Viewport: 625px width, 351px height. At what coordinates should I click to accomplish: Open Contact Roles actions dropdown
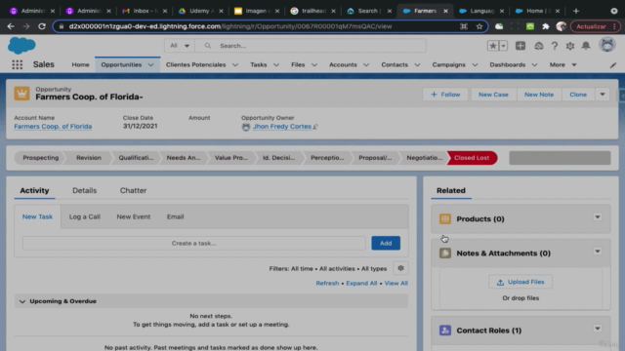597,329
